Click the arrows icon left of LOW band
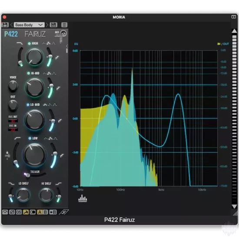Screen dimensions: 239x239 (x=7, y=156)
